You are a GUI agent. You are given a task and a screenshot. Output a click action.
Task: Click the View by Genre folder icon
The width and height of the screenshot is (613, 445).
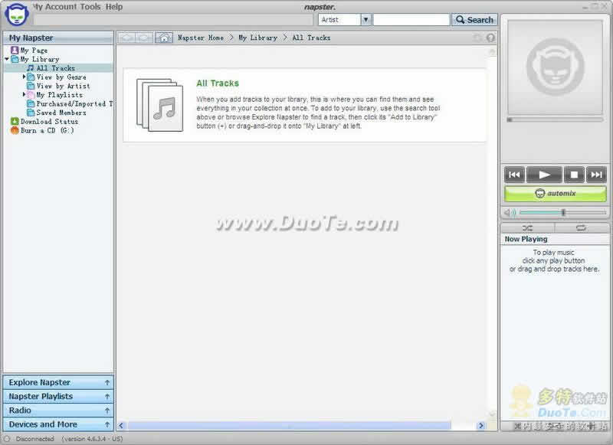click(x=31, y=77)
